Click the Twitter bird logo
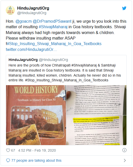Viewport: 133px width, 167px height. (x=124, y=8)
